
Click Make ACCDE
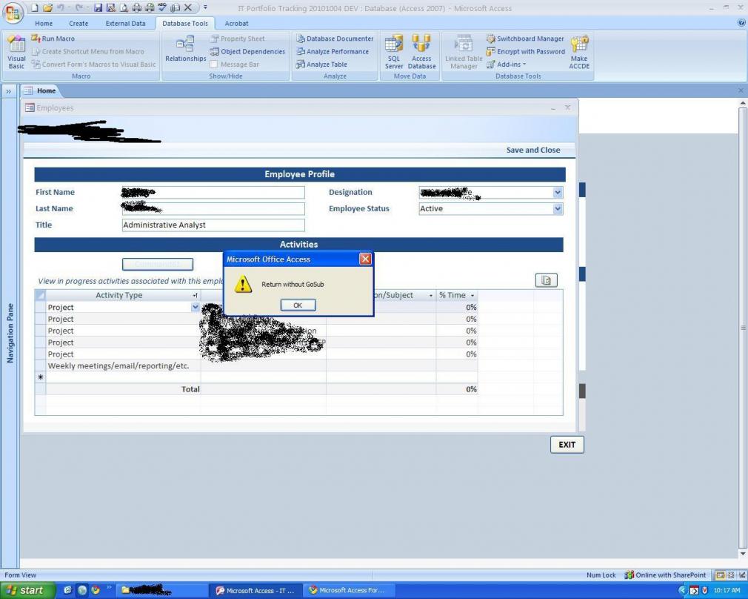(579, 52)
